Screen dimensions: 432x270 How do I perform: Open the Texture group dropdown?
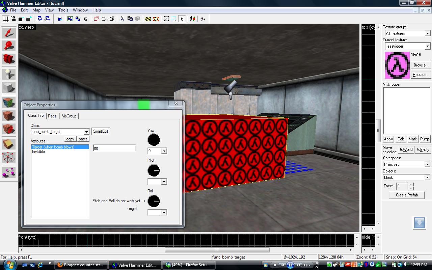[427, 33]
